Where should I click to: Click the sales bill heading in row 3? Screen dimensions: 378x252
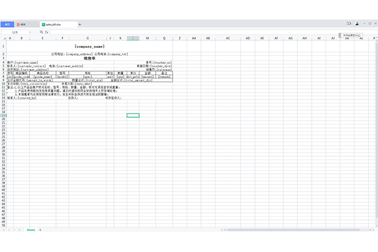(x=89, y=58)
